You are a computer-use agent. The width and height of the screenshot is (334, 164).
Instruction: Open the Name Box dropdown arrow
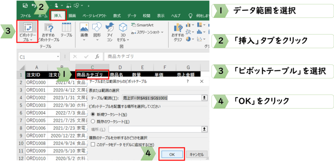coord(58,57)
